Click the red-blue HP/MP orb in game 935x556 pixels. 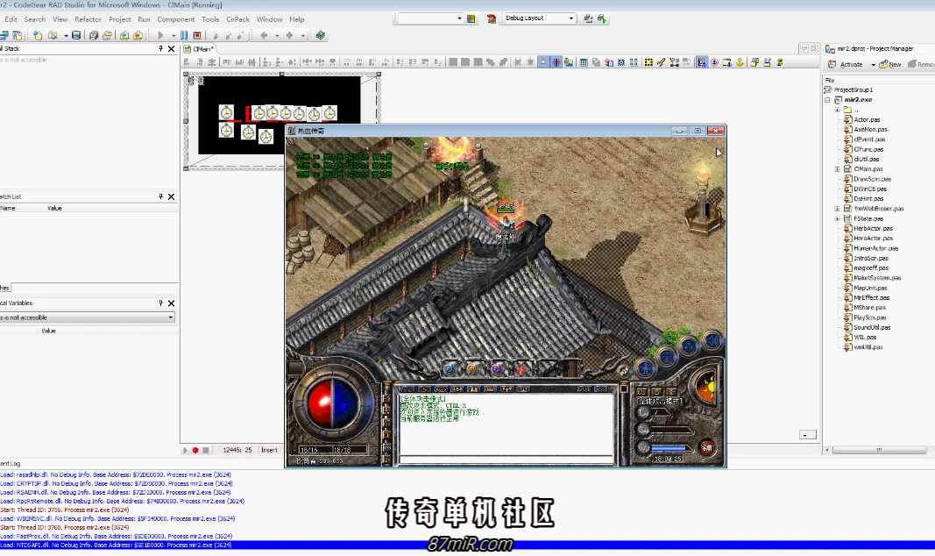coord(332,403)
